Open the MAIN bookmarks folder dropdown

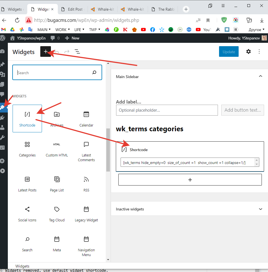tap(44, 30)
